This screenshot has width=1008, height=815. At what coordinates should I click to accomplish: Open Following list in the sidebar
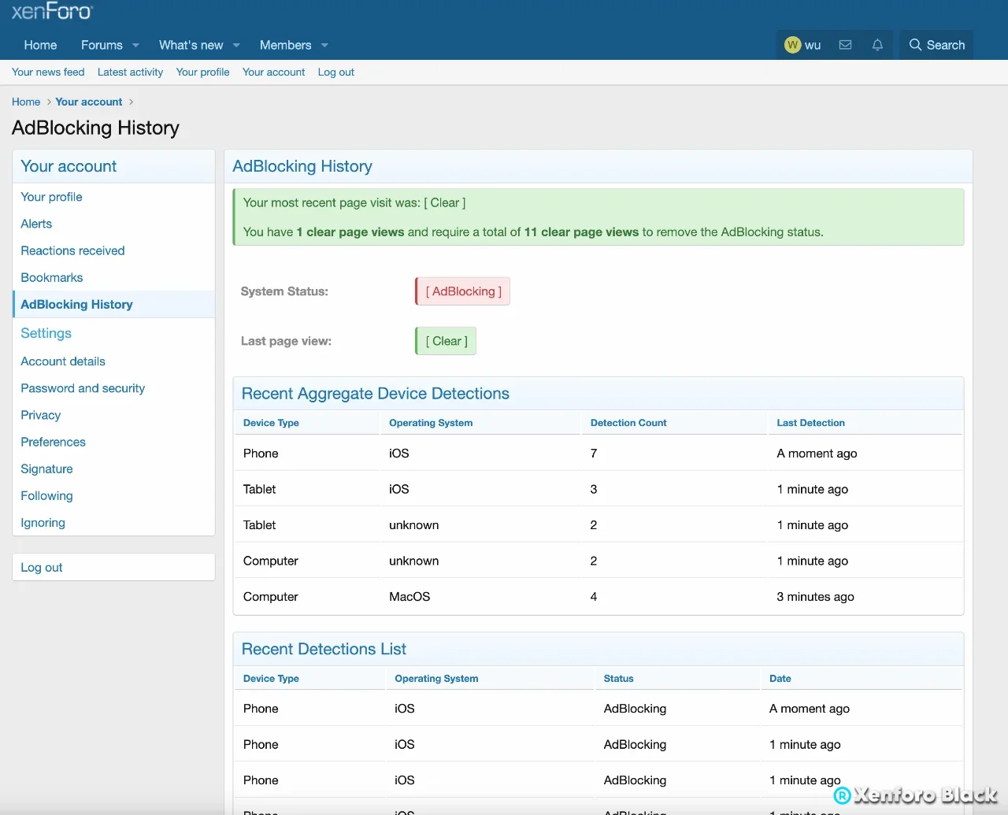pyautogui.click(x=113, y=495)
